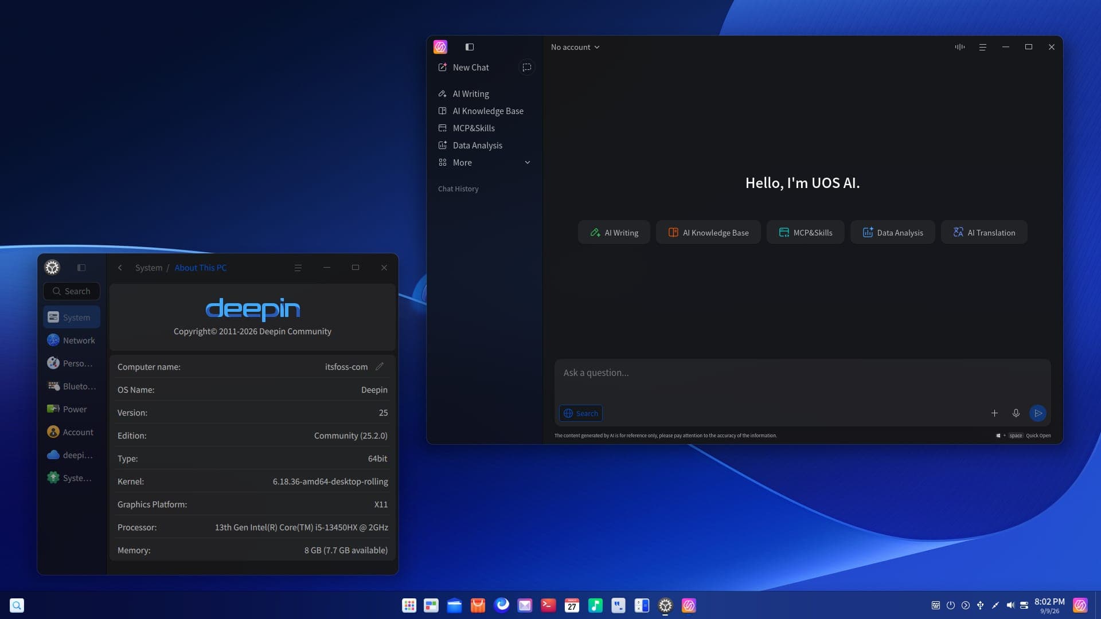
Task: Open the UOS AI hamburger menu
Action: [x=983, y=47]
